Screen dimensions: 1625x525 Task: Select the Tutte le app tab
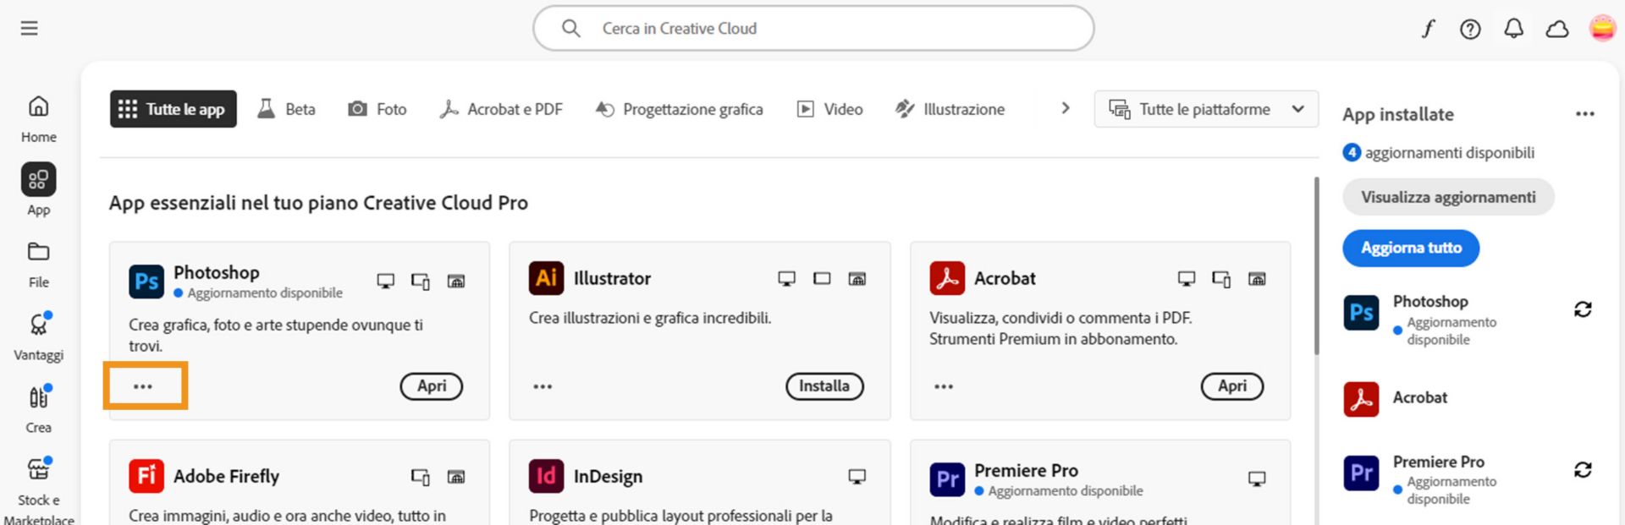(173, 109)
